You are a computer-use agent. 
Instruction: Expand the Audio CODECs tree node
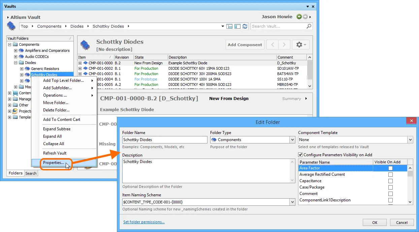(x=15, y=57)
